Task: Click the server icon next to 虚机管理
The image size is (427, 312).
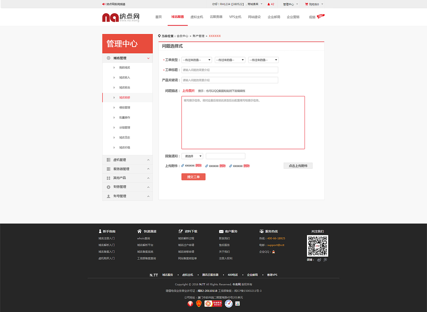Action: point(108,160)
